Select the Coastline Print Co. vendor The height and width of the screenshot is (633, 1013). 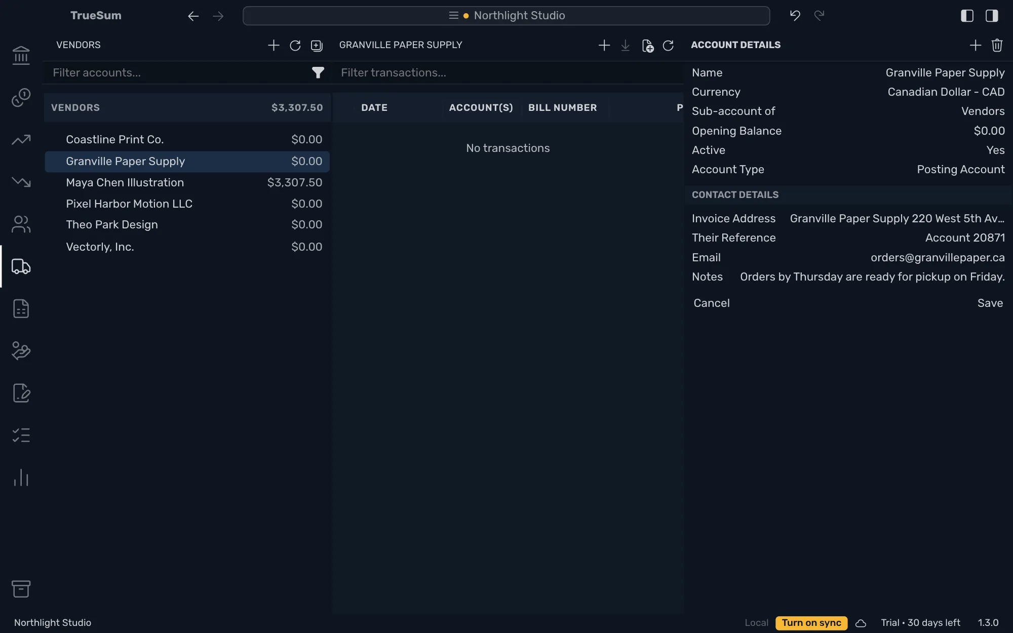point(187,140)
